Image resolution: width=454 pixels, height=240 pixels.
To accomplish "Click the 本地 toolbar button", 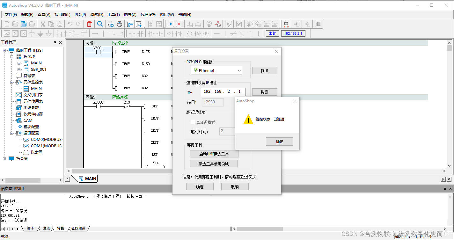I will 273,33.
